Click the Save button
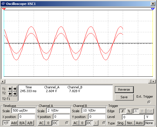 [x=124, y=97]
